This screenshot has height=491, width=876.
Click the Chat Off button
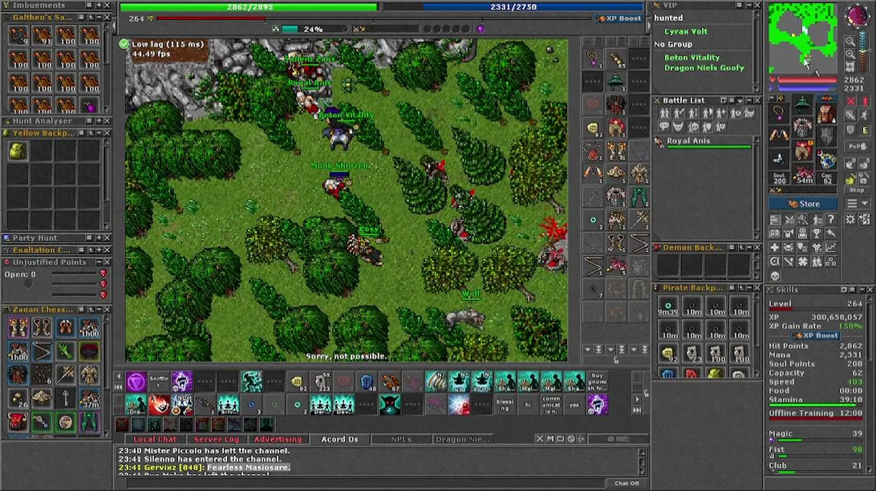point(627,483)
